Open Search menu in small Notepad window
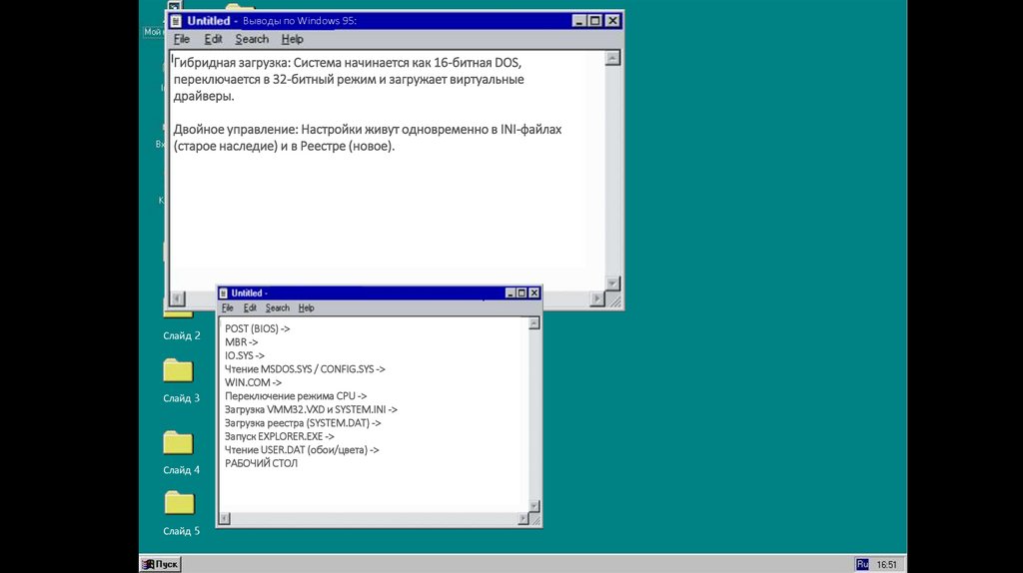The height and width of the screenshot is (573, 1023). tap(278, 307)
